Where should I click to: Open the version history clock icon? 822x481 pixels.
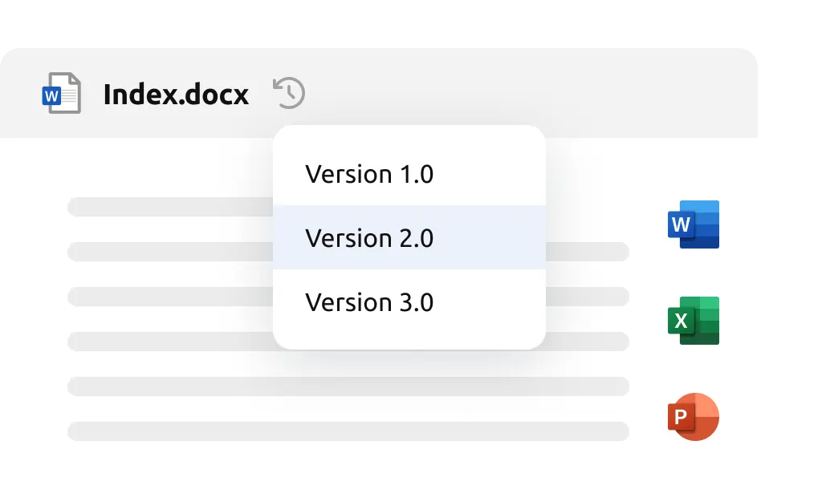(289, 93)
